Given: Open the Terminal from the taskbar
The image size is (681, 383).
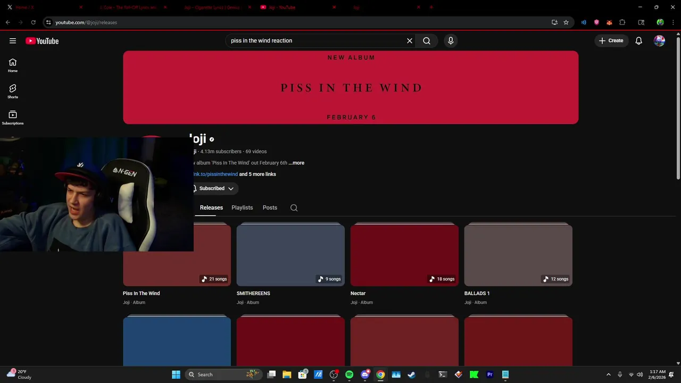Looking at the screenshot, I should coord(443,374).
